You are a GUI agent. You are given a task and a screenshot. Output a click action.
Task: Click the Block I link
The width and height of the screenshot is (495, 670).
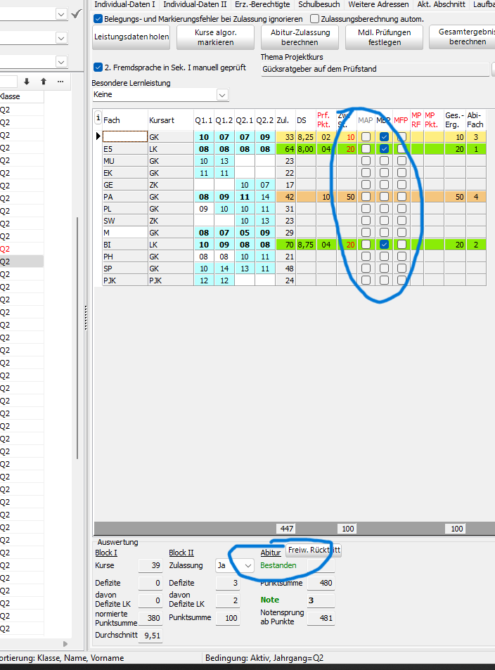coord(106,553)
